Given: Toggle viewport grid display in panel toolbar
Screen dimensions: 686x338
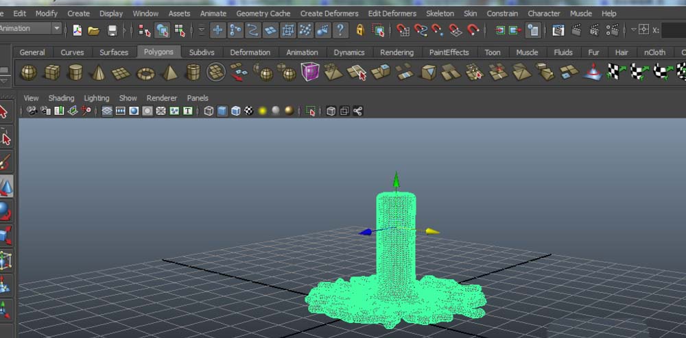Looking at the screenshot, I should (x=107, y=111).
